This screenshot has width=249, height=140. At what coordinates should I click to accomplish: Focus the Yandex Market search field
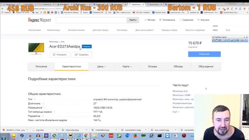coord(91,20)
